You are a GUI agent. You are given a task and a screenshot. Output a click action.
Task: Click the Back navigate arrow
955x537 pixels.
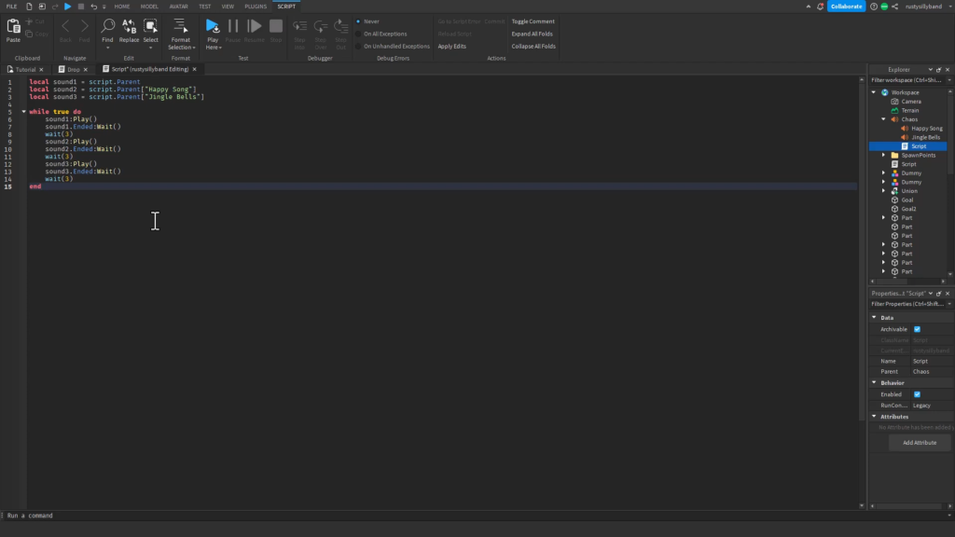(x=65, y=26)
